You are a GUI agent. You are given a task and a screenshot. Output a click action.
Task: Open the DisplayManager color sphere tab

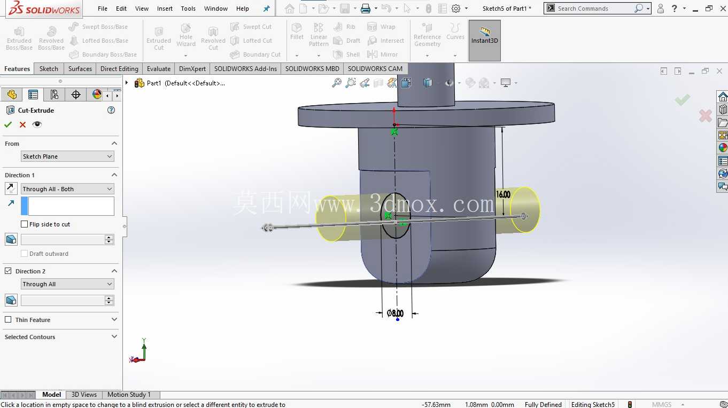pos(97,95)
